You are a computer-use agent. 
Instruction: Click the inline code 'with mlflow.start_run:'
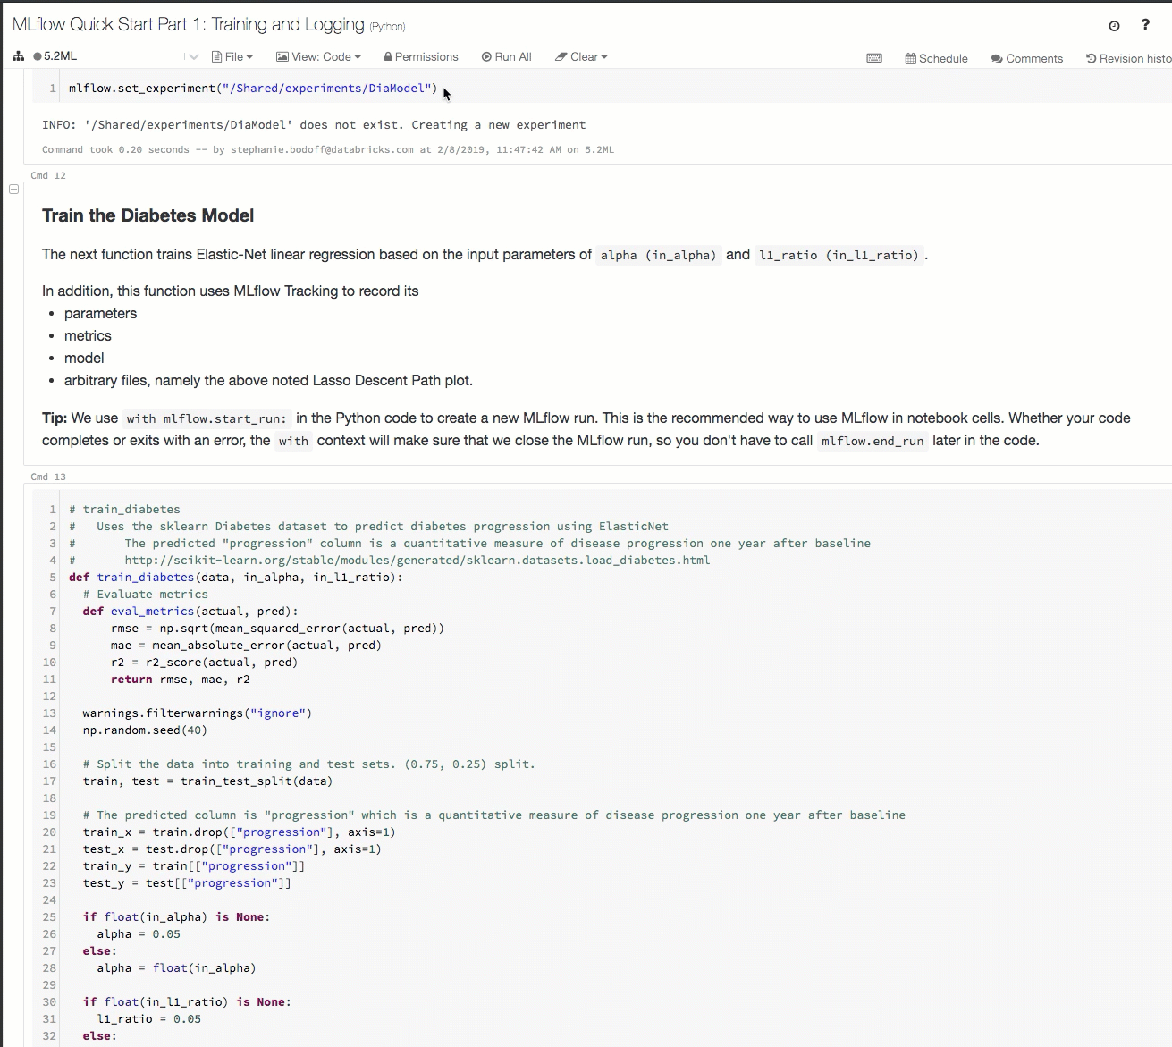[207, 418]
